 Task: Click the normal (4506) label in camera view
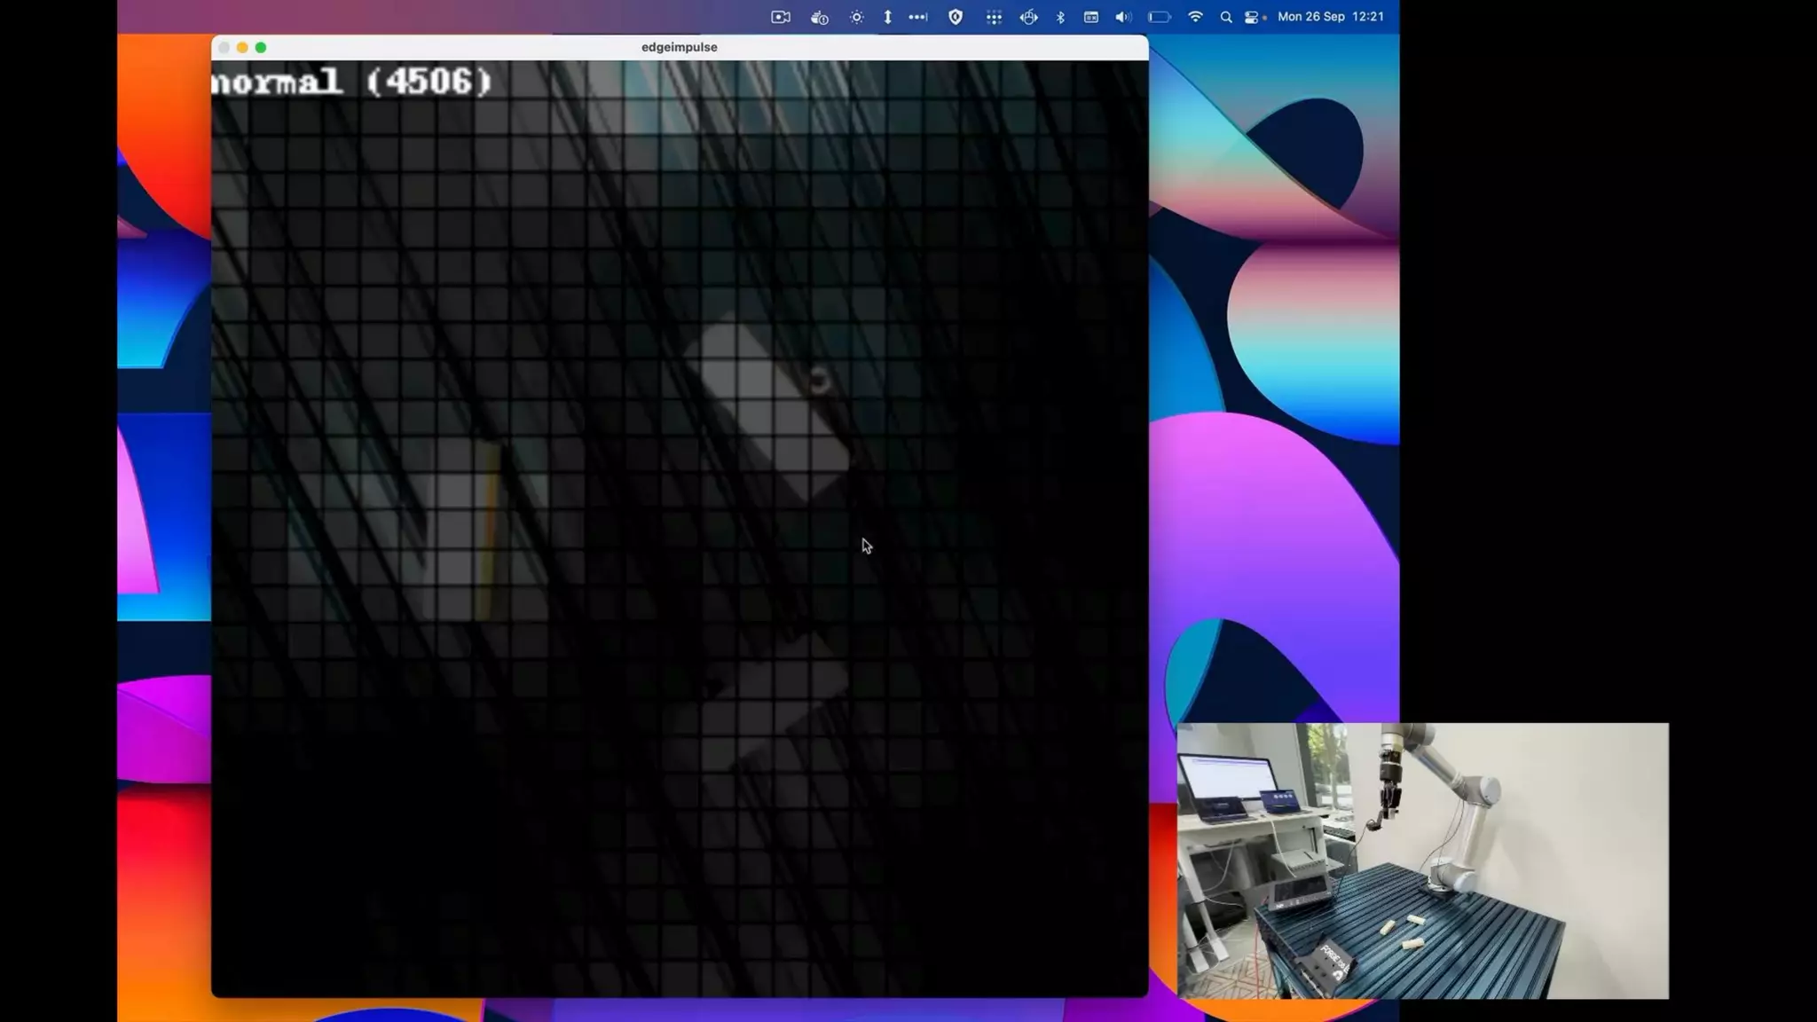pyautogui.click(x=352, y=82)
